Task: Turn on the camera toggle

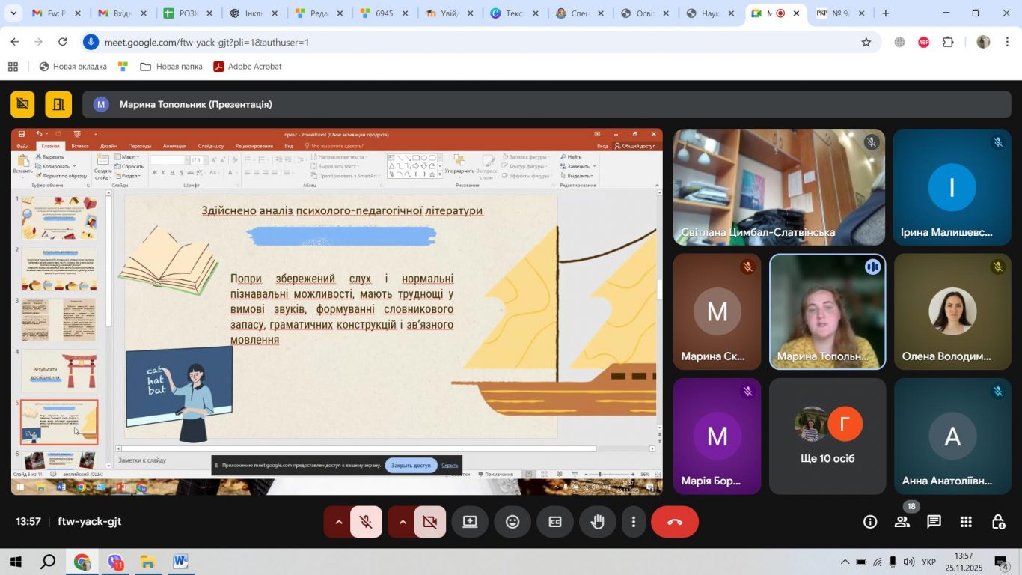Action: pos(430,522)
